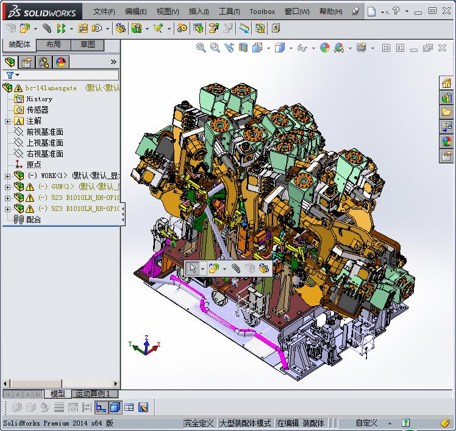This screenshot has height=431, width=456.
Task: Open the 工具 (Tools) menu
Action: (229, 11)
